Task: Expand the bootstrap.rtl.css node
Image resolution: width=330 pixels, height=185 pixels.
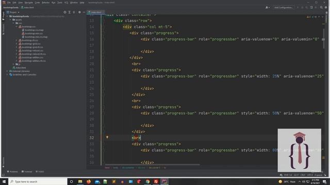Action: [16, 40]
